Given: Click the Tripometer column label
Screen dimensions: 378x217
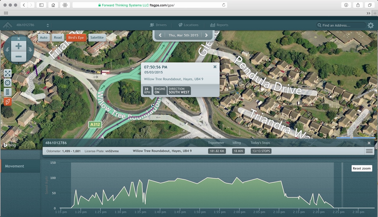Looking at the screenshot, I should [216, 143].
